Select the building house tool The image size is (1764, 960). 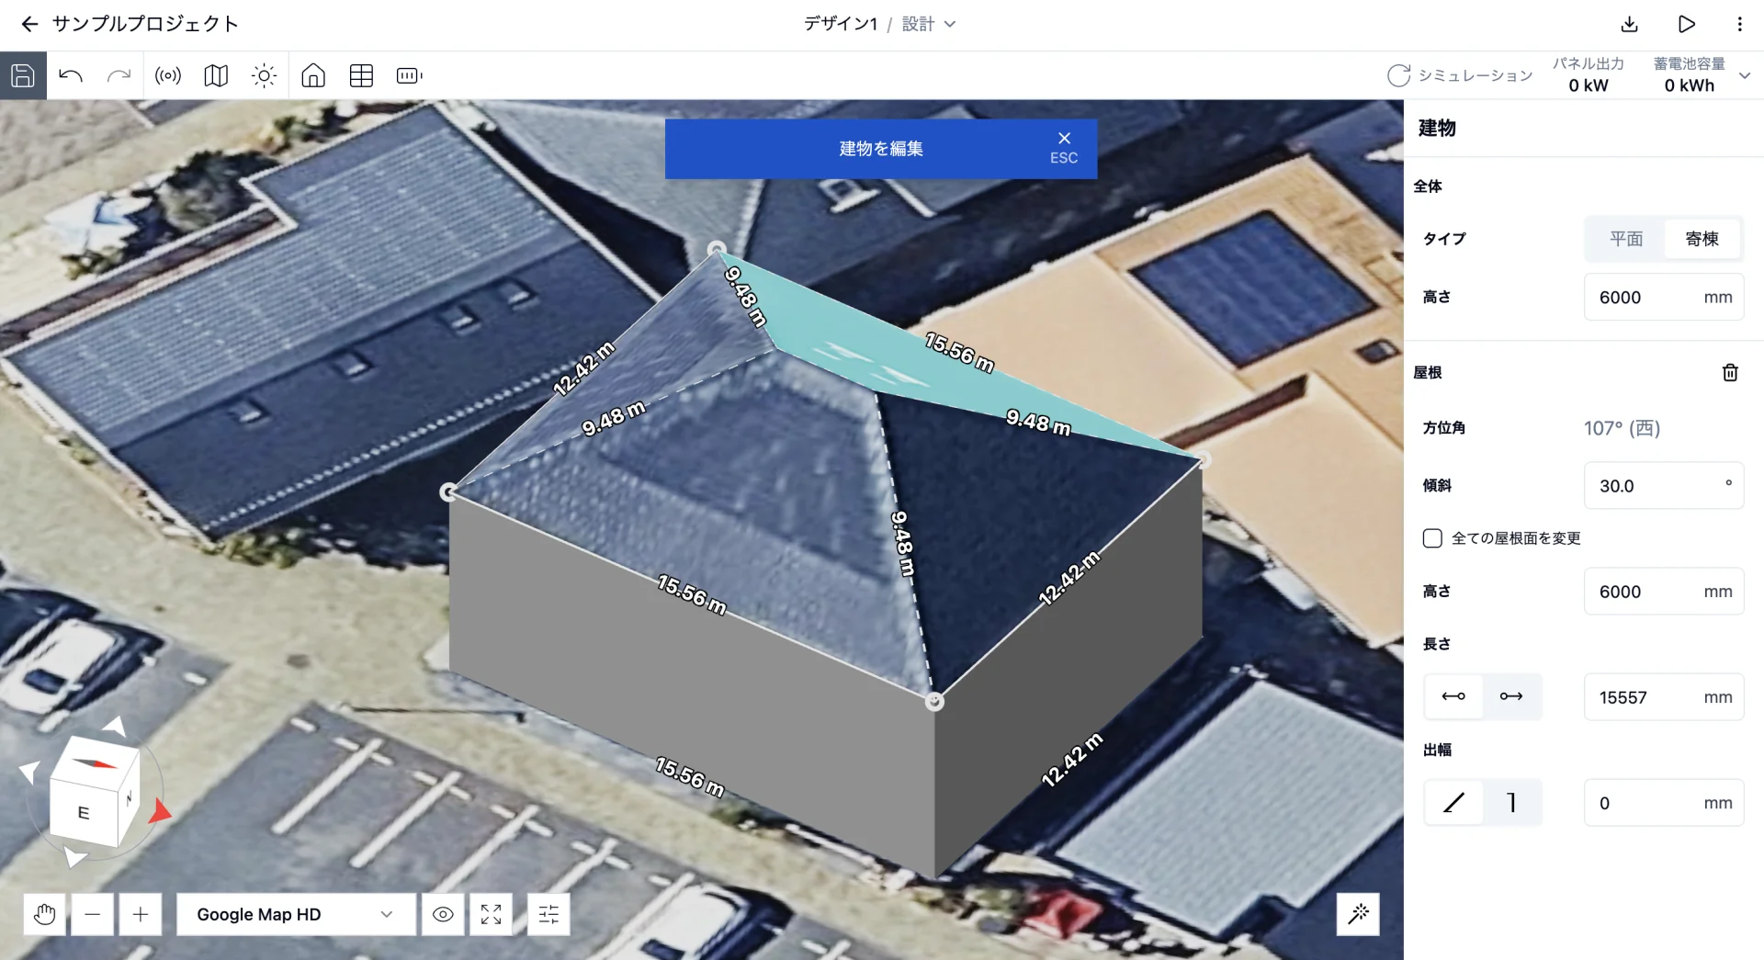(313, 75)
